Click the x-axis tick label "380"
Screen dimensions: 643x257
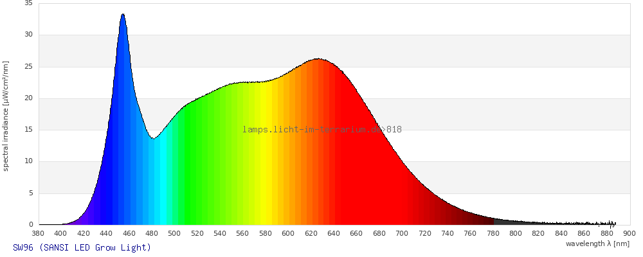click(x=38, y=234)
